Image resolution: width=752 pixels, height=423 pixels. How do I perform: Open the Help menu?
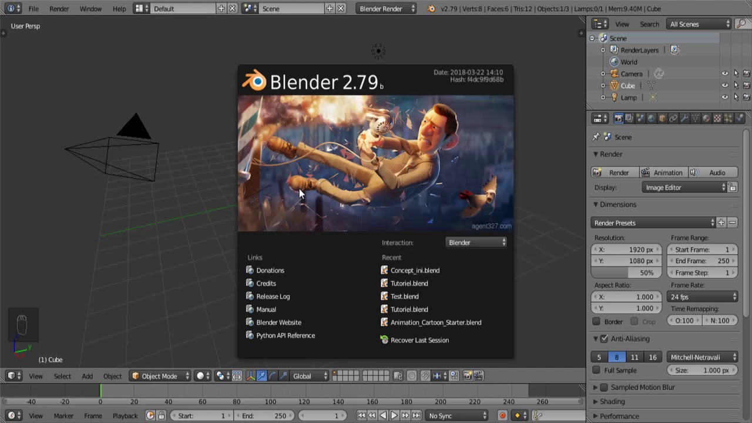tap(119, 9)
